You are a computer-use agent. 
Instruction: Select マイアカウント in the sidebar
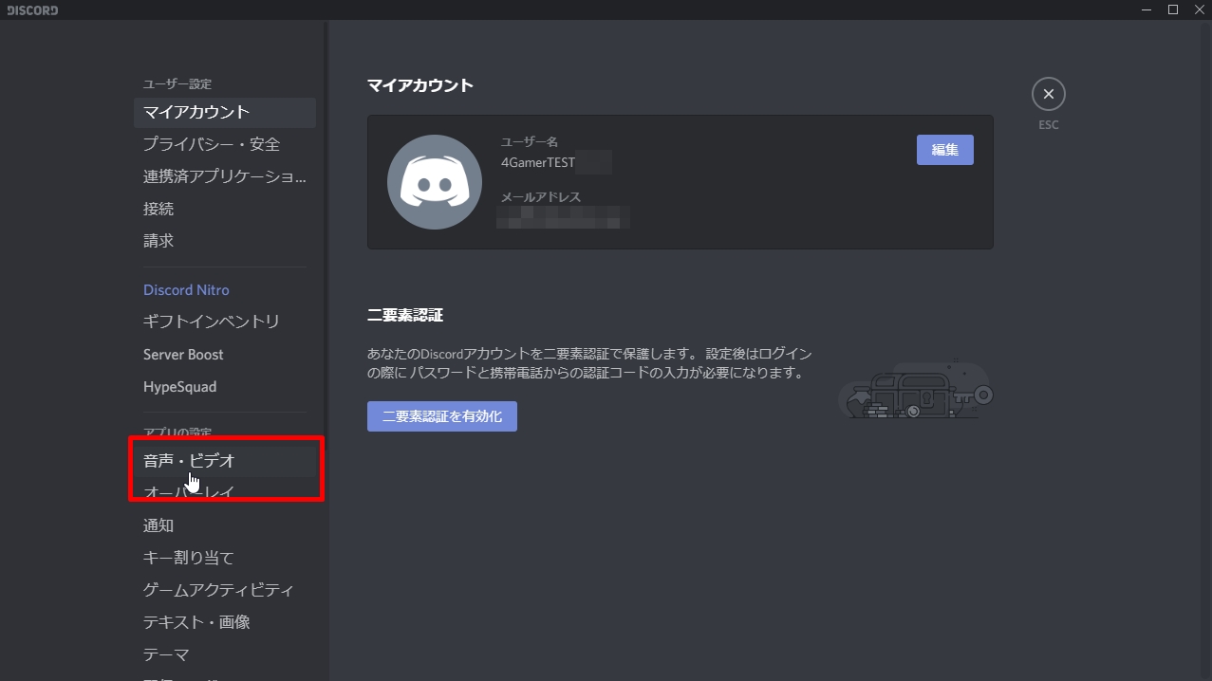[225, 112]
